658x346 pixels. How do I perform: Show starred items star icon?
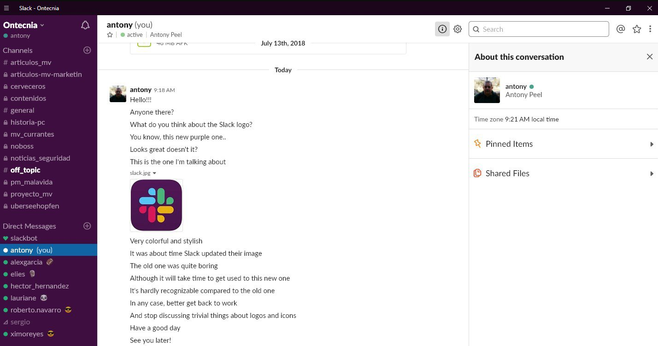tap(637, 29)
